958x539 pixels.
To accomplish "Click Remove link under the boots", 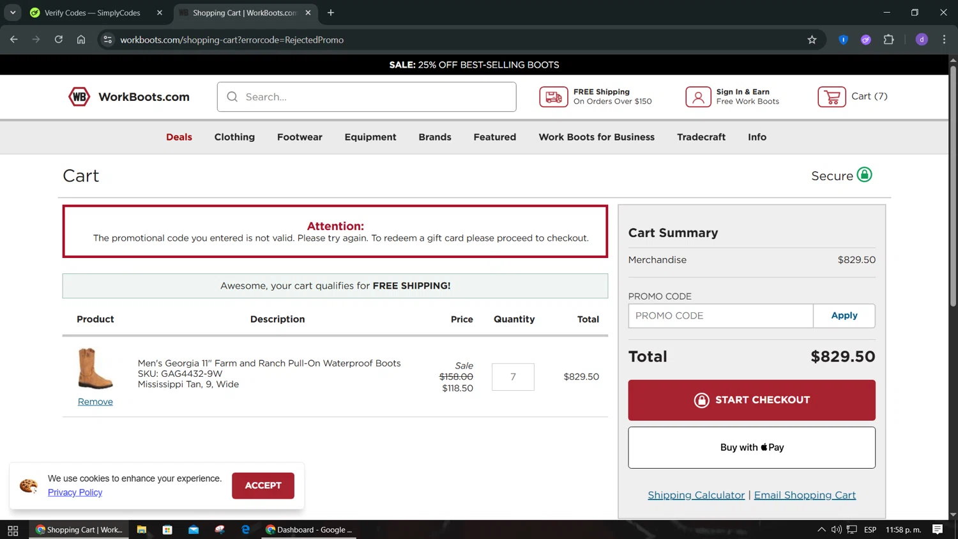I will (95, 402).
